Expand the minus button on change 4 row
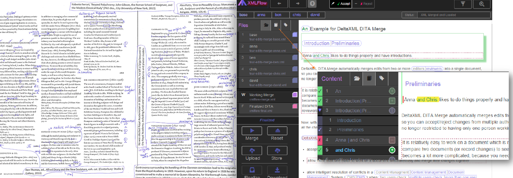Image resolution: width=513 pixels, height=178 pixels. tap(393, 140)
